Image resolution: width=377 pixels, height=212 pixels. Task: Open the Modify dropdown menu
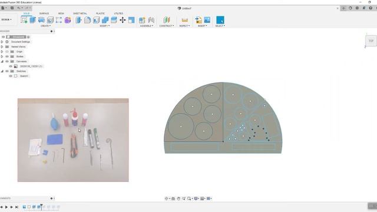105,26
